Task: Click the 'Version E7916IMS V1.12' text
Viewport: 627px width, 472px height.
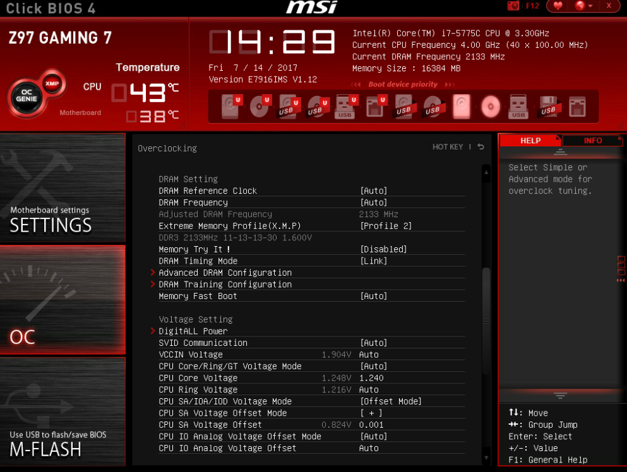Action: [263, 80]
